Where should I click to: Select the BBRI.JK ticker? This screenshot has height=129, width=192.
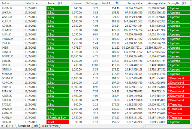6,61
